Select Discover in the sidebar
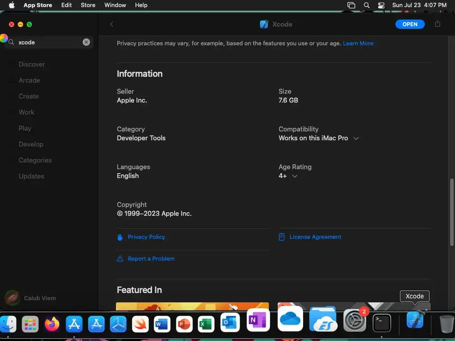 [32, 64]
